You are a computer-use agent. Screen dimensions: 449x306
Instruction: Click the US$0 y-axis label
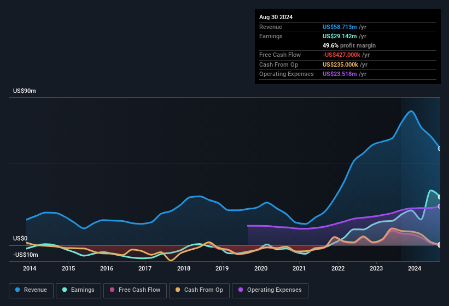tap(20, 238)
